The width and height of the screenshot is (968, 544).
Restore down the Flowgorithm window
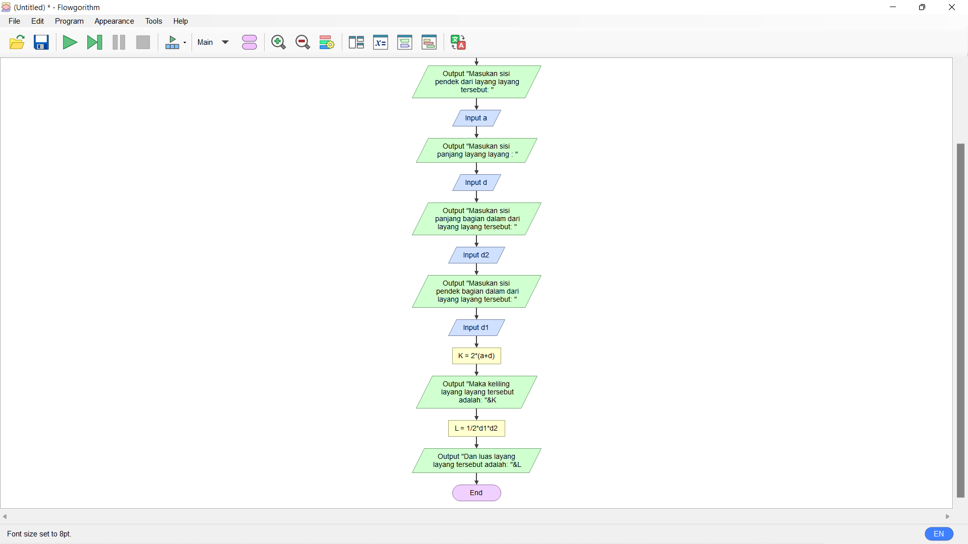click(922, 8)
